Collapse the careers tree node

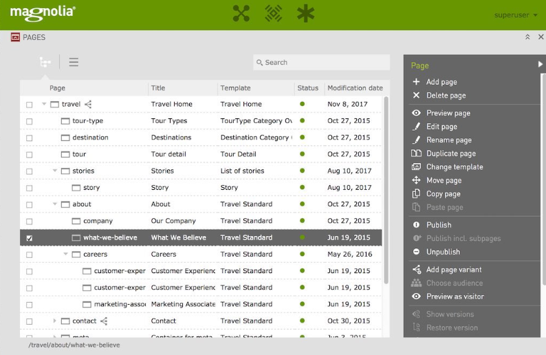[x=65, y=254]
